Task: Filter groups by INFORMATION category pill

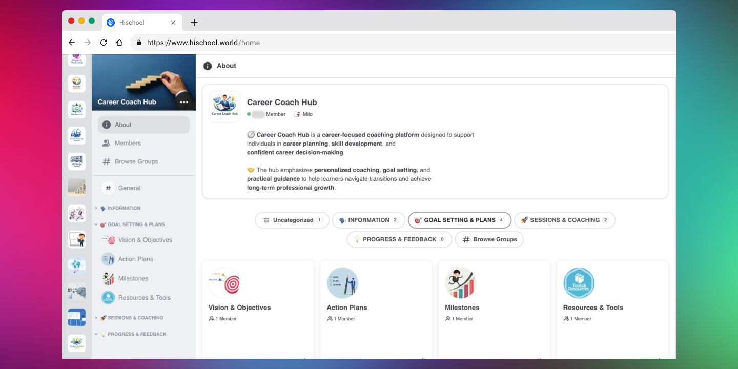Action: point(368,220)
